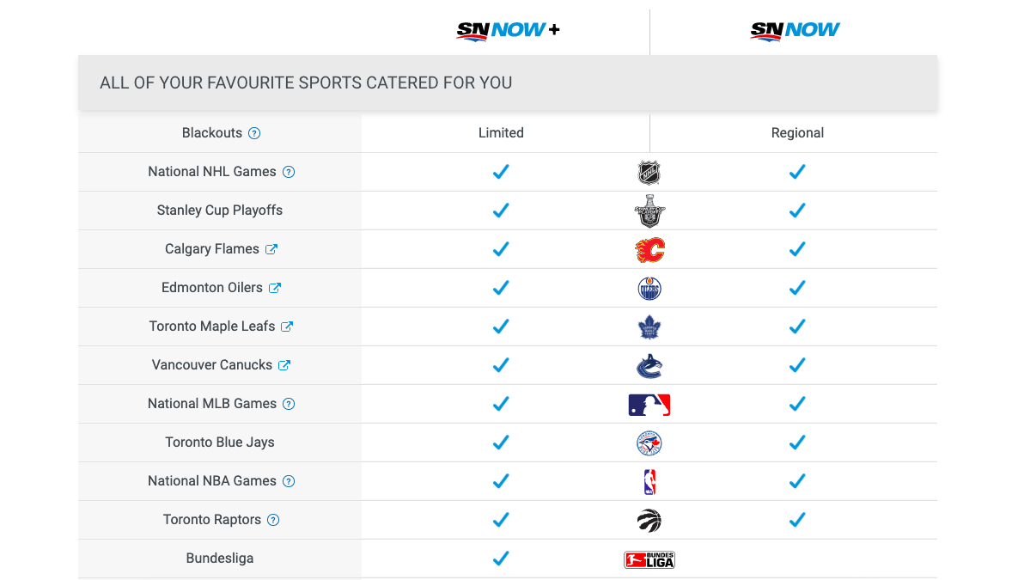Image resolution: width=1012 pixels, height=580 pixels.
Task: Click the Calgary Flames label text
Action: click(211, 249)
